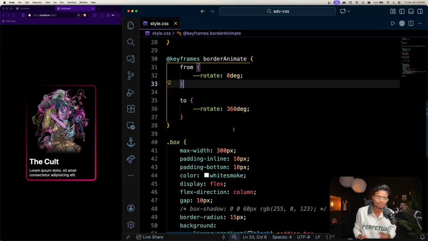Go forward using VS Code title bar arrow

[212, 11]
